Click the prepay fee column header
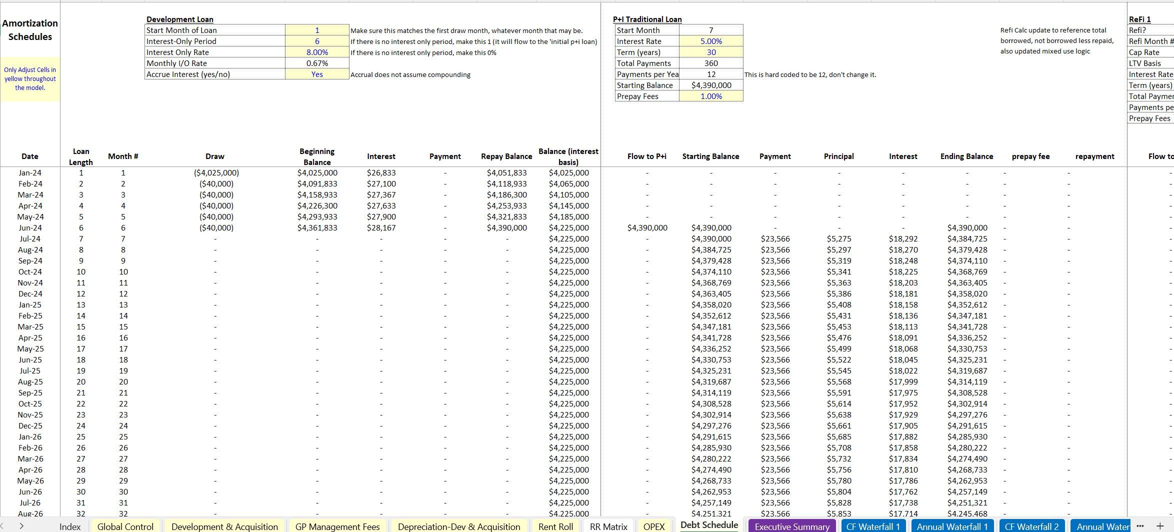Image resolution: width=1174 pixels, height=532 pixels. (1030, 156)
